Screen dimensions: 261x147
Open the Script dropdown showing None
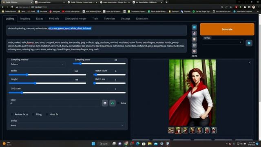click(67, 125)
